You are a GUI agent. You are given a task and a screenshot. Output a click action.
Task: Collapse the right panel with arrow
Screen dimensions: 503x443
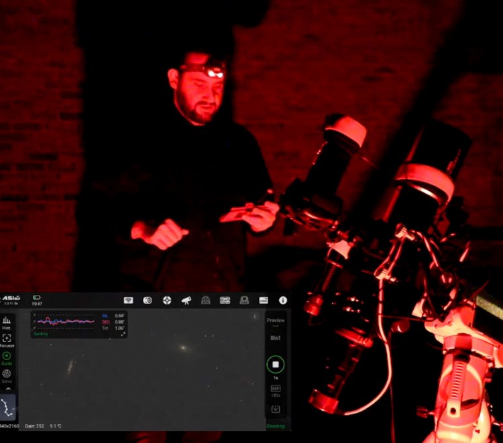(255, 316)
